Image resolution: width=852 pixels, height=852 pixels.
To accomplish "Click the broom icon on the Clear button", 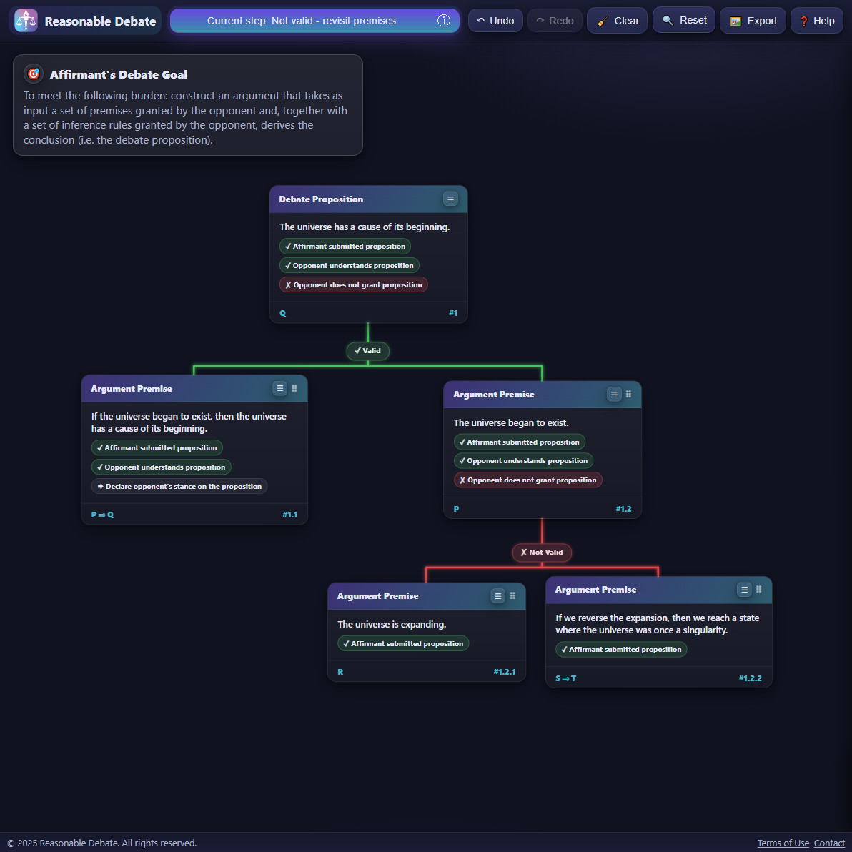I will pos(601,21).
